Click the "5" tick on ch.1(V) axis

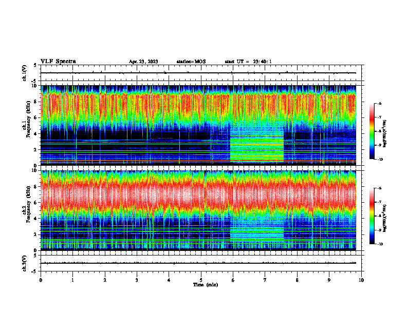[x=35, y=65]
